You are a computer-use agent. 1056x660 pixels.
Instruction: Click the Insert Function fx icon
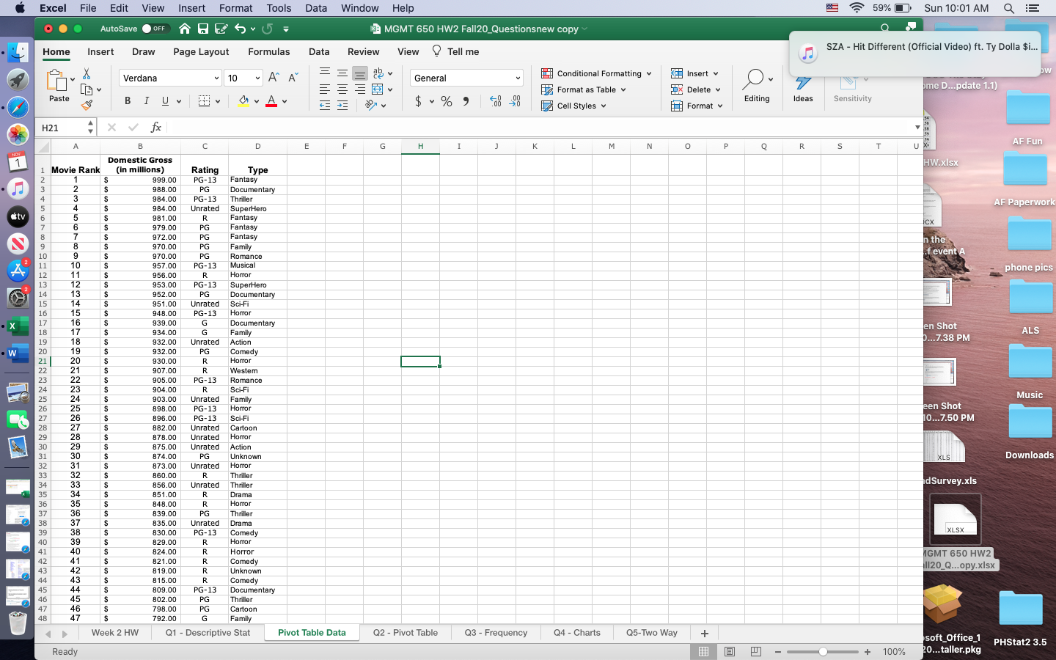[x=155, y=128]
